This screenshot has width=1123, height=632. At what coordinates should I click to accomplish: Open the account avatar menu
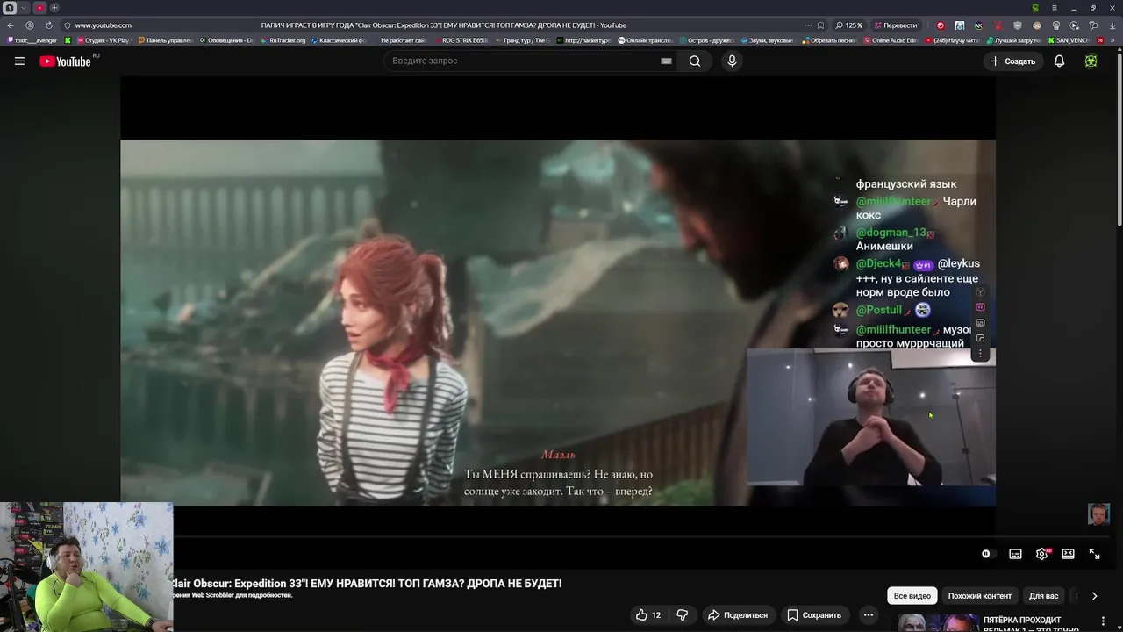(1091, 61)
